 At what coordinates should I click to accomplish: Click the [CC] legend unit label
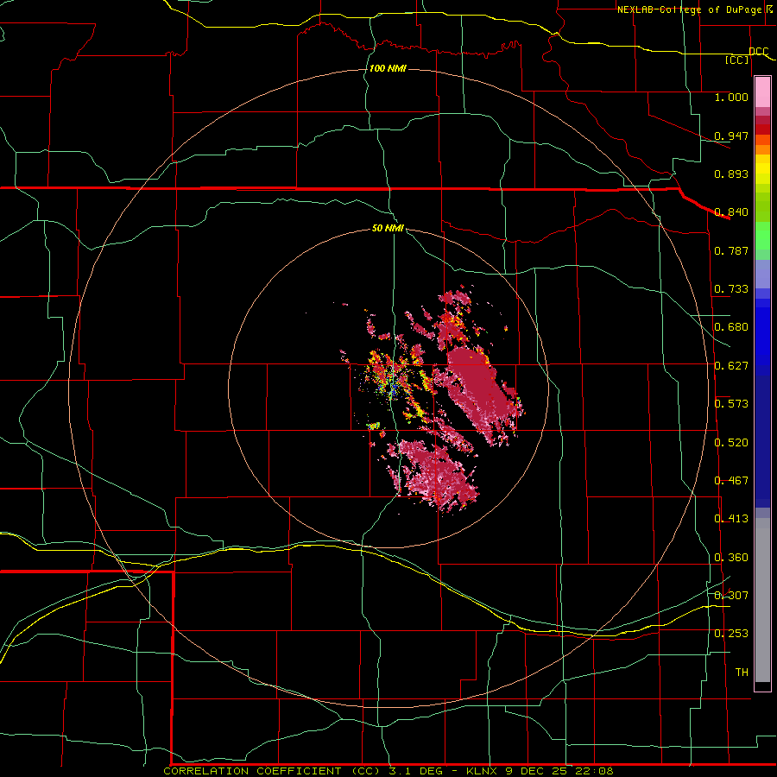click(737, 60)
